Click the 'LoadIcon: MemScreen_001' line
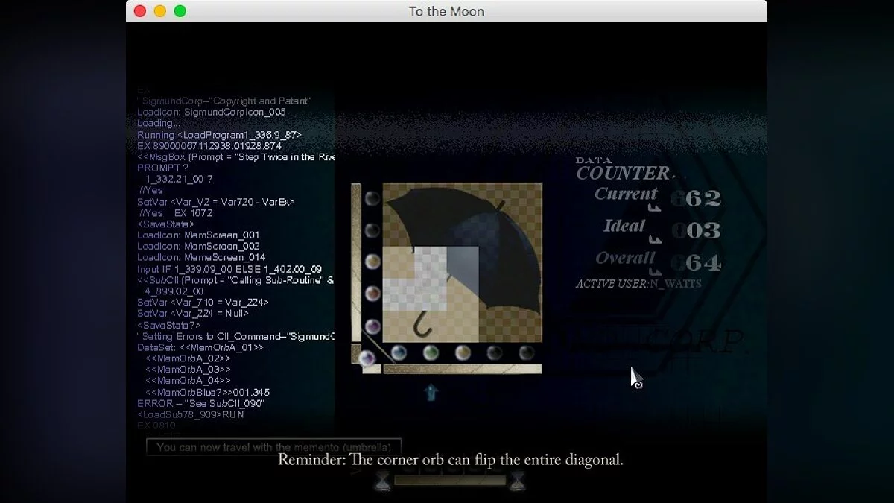894x503 pixels. point(198,235)
